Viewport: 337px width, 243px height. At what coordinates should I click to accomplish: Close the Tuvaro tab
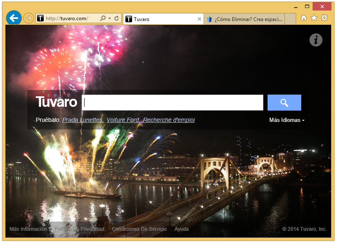click(199, 19)
